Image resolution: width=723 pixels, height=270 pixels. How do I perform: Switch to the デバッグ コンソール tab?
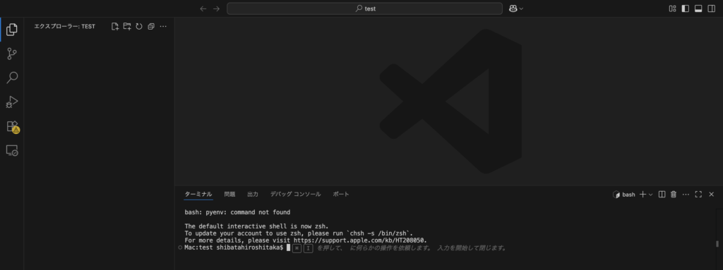click(x=296, y=194)
